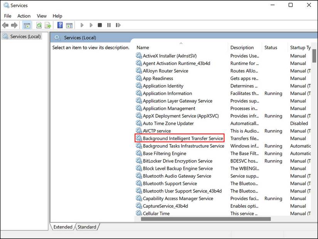
Task: Click the Services title bar app icon
Action: point(6,5)
